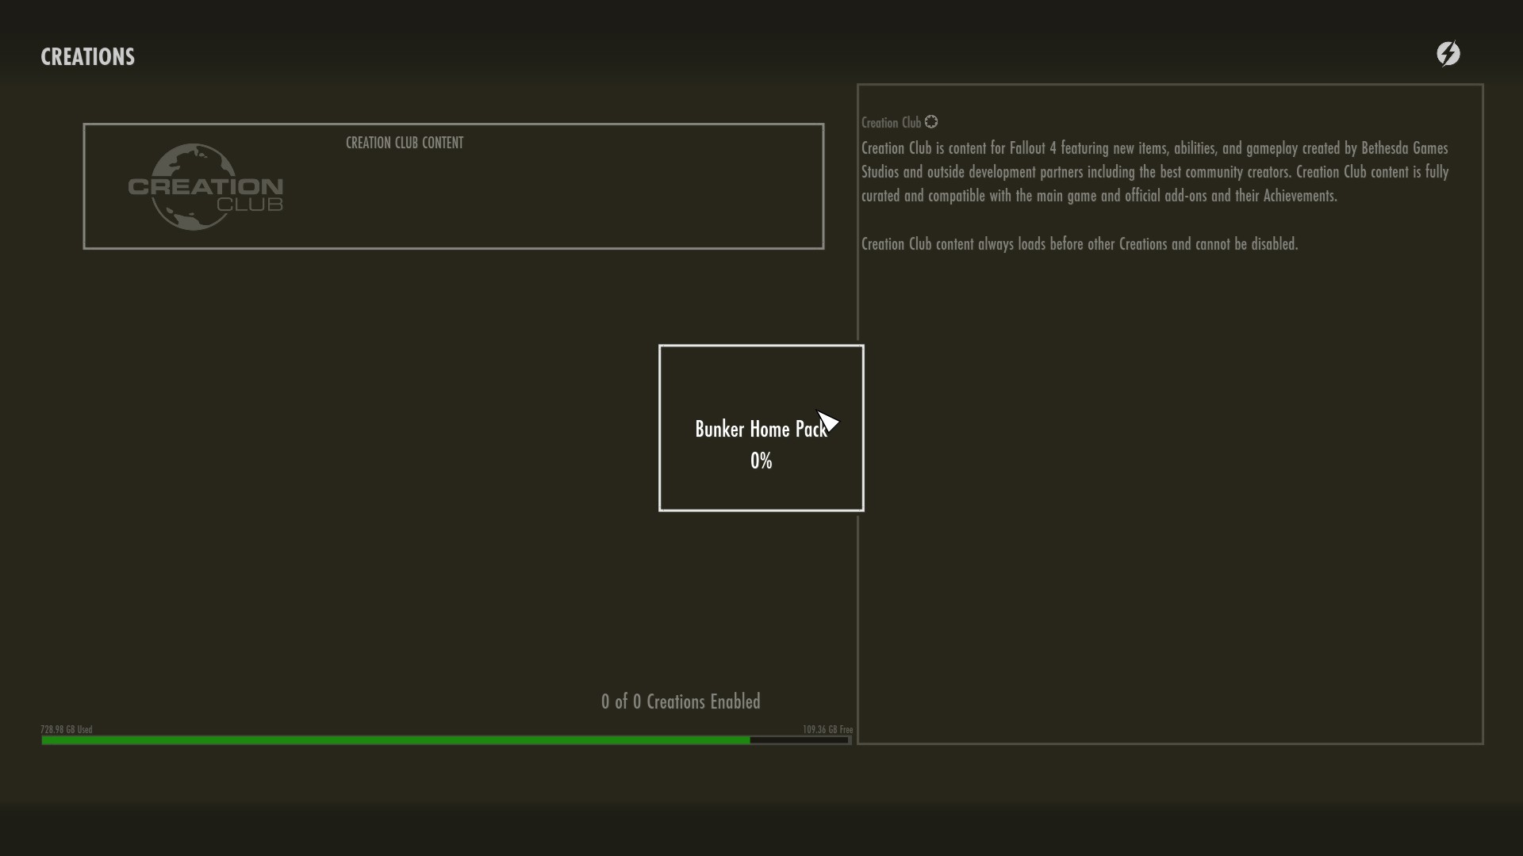Click the lightning bolt icon at top right
1523x856 pixels.
point(1448,54)
